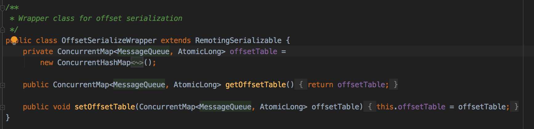Click the getOffsetTable method name
This screenshot has height=129, width=534.
tap(256, 85)
